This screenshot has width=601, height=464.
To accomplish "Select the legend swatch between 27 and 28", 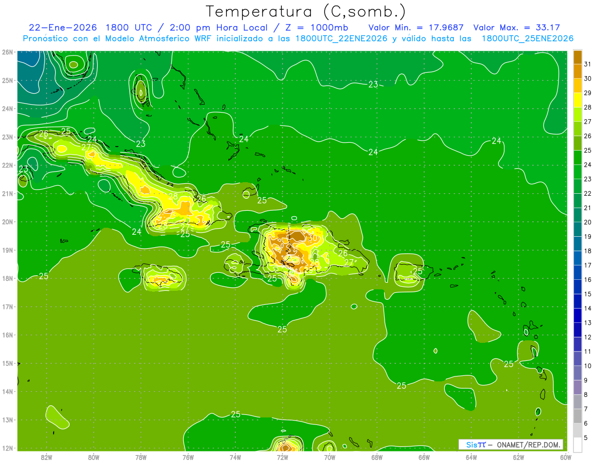I will point(577,115).
